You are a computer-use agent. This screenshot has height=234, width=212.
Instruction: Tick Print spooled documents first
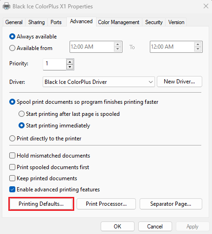click(12, 167)
